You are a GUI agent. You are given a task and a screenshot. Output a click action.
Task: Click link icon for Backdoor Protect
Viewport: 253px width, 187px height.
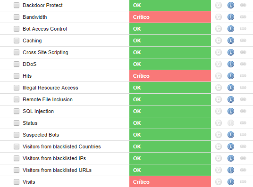[x=243, y=5]
